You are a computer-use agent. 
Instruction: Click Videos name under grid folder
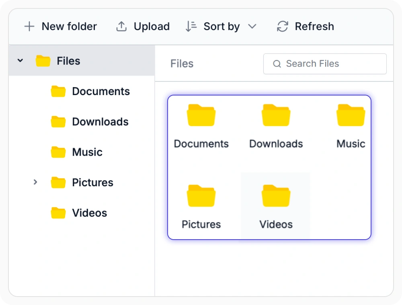pos(276,224)
